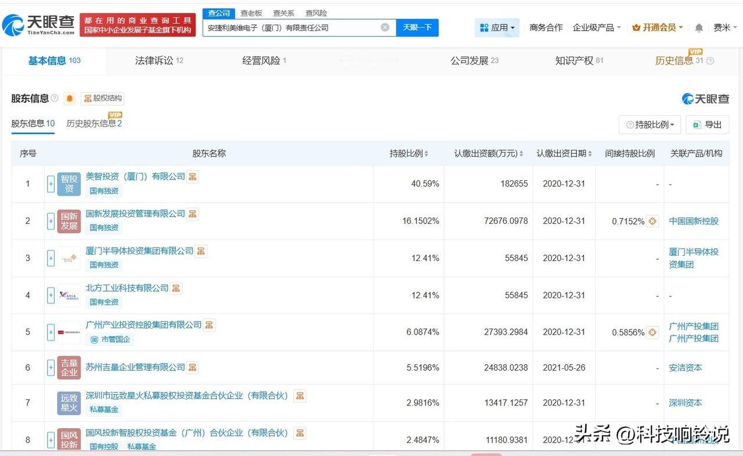Open the 应用 dropdown menu
This screenshot has width=743, height=456.
[497, 27]
